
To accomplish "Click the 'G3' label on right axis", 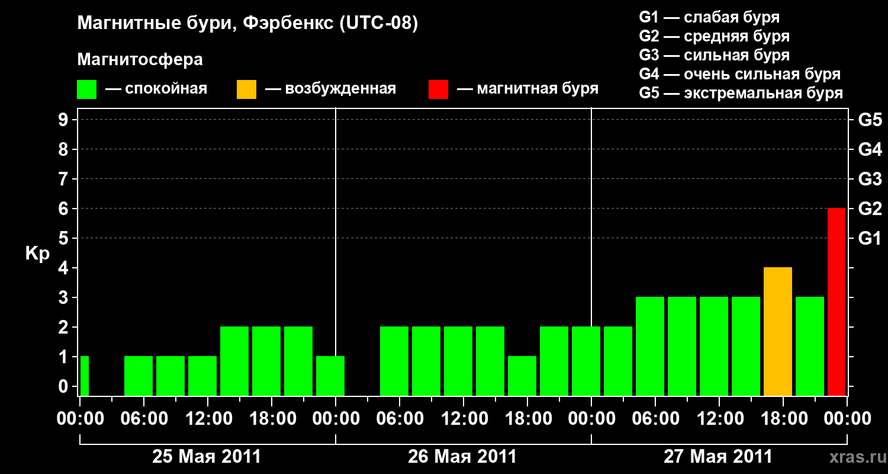I will coord(870,179).
